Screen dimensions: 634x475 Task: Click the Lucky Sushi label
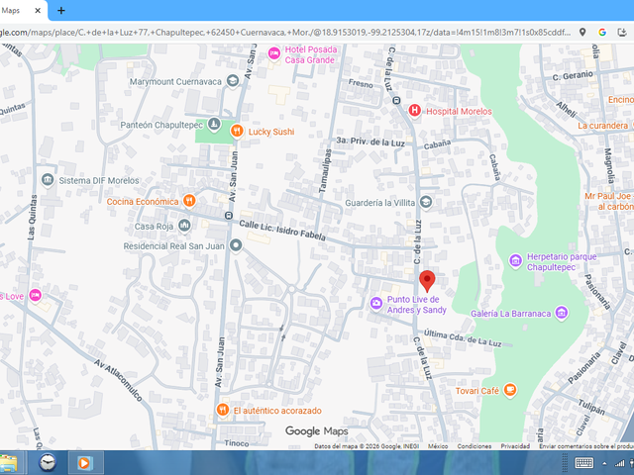271,132
